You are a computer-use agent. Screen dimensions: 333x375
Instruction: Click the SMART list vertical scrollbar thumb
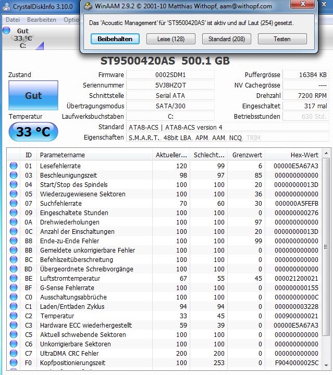326,247
